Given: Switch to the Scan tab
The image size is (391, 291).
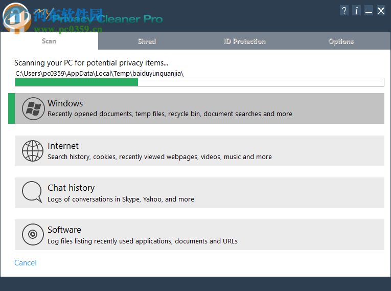Looking at the screenshot, I should (49, 41).
